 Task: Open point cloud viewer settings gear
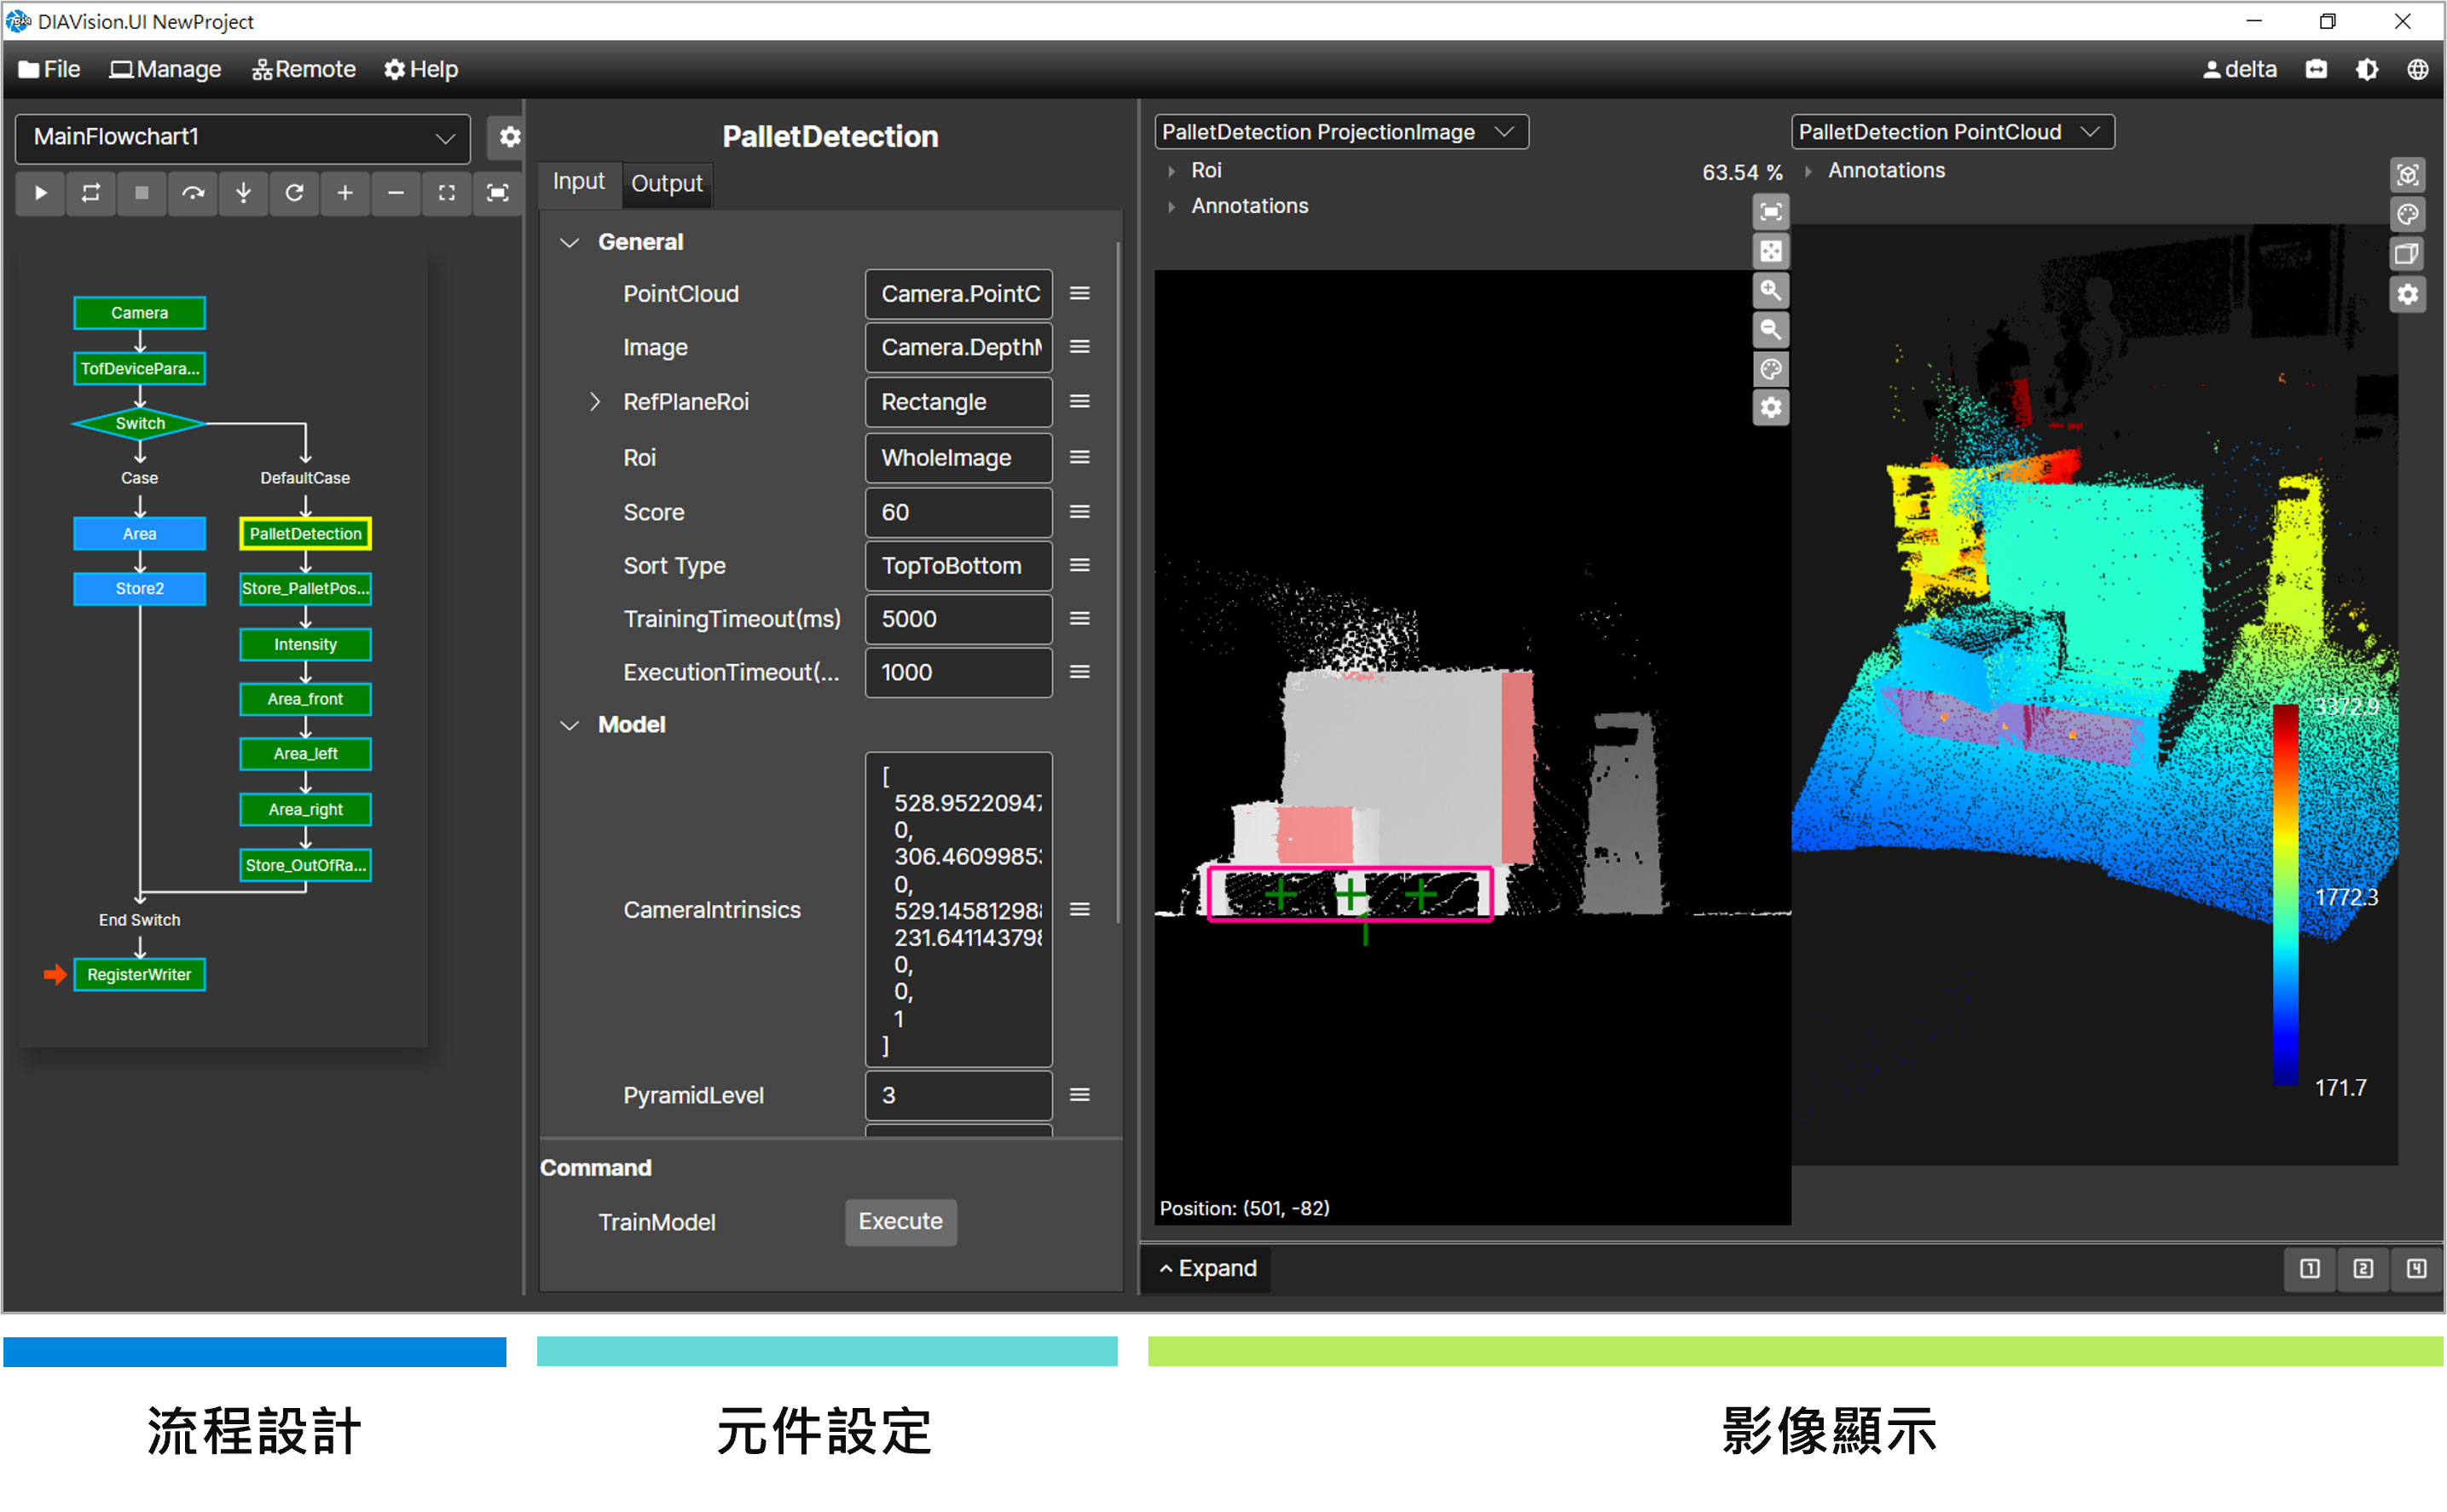pos(2408,294)
